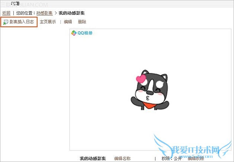Click the 权限：公开 permission label
Image resolution: width=234 pixels, height=162 pixels.
(172, 158)
